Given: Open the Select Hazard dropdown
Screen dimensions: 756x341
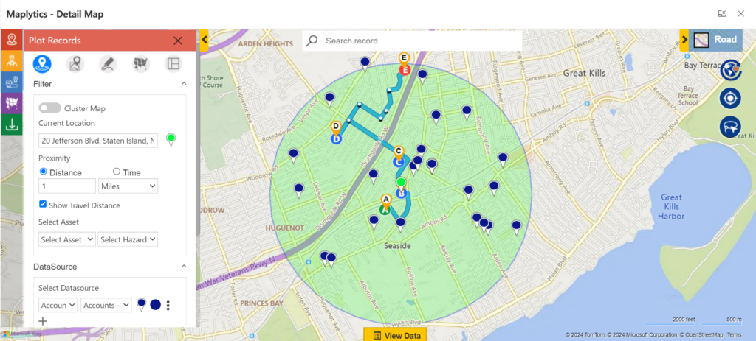Looking at the screenshot, I should pyautogui.click(x=128, y=239).
